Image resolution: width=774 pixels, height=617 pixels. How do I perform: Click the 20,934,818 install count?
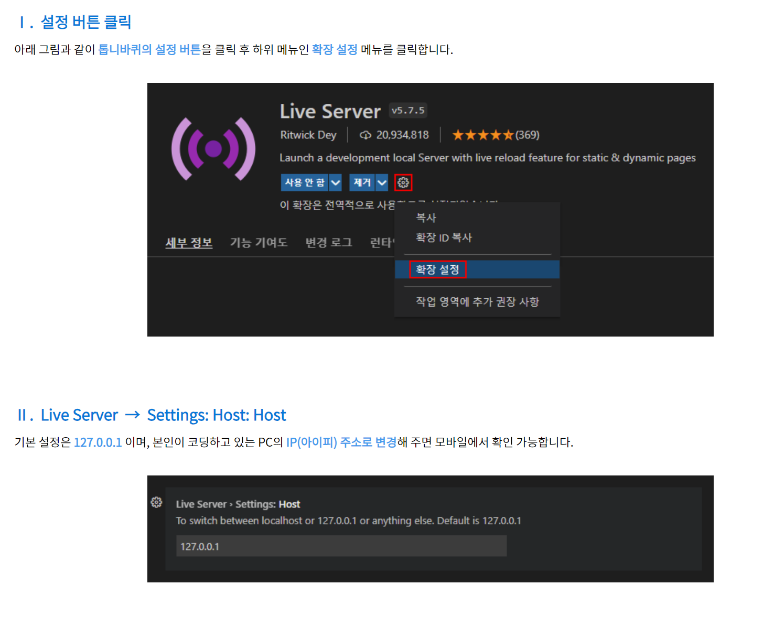tap(402, 135)
